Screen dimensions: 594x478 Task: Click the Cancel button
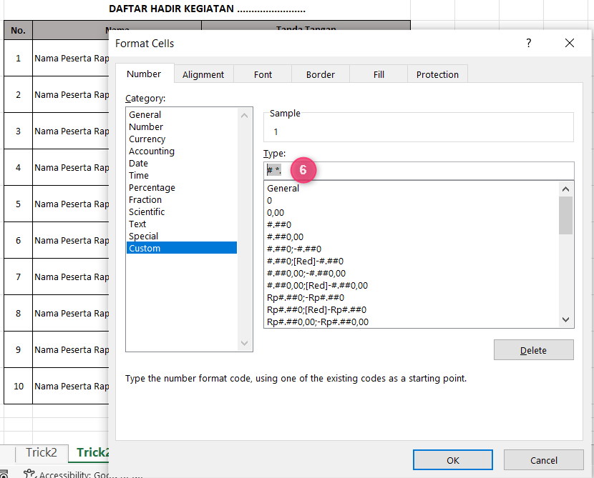543,460
